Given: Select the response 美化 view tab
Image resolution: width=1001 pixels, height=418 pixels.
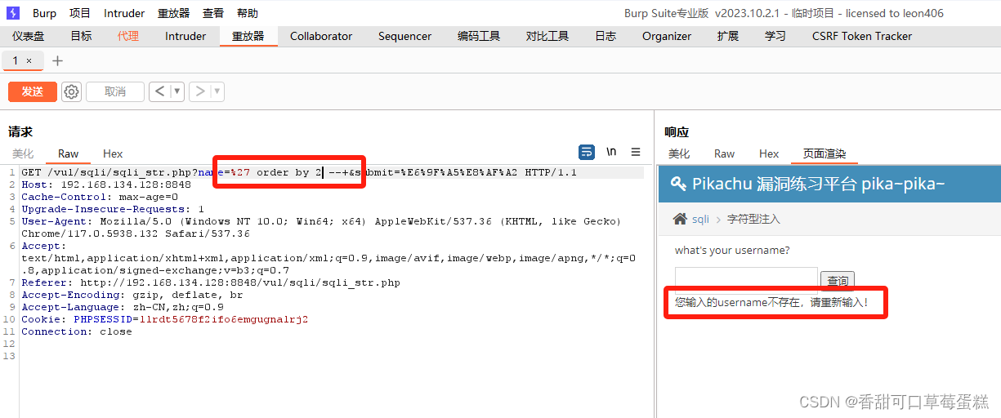Looking at the screenshot, I should [x=679, y=153].
